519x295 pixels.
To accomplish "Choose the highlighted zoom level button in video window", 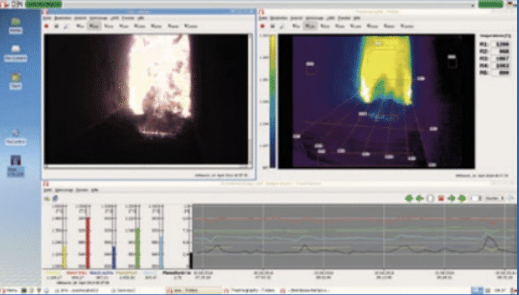I will point(94,26).
